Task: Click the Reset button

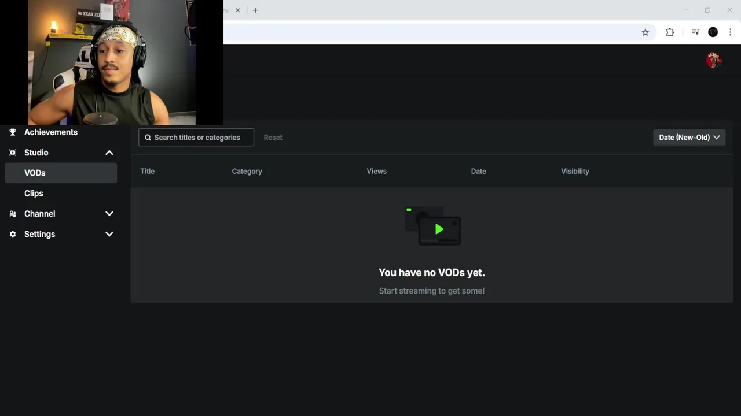Action: pos(273,138)
